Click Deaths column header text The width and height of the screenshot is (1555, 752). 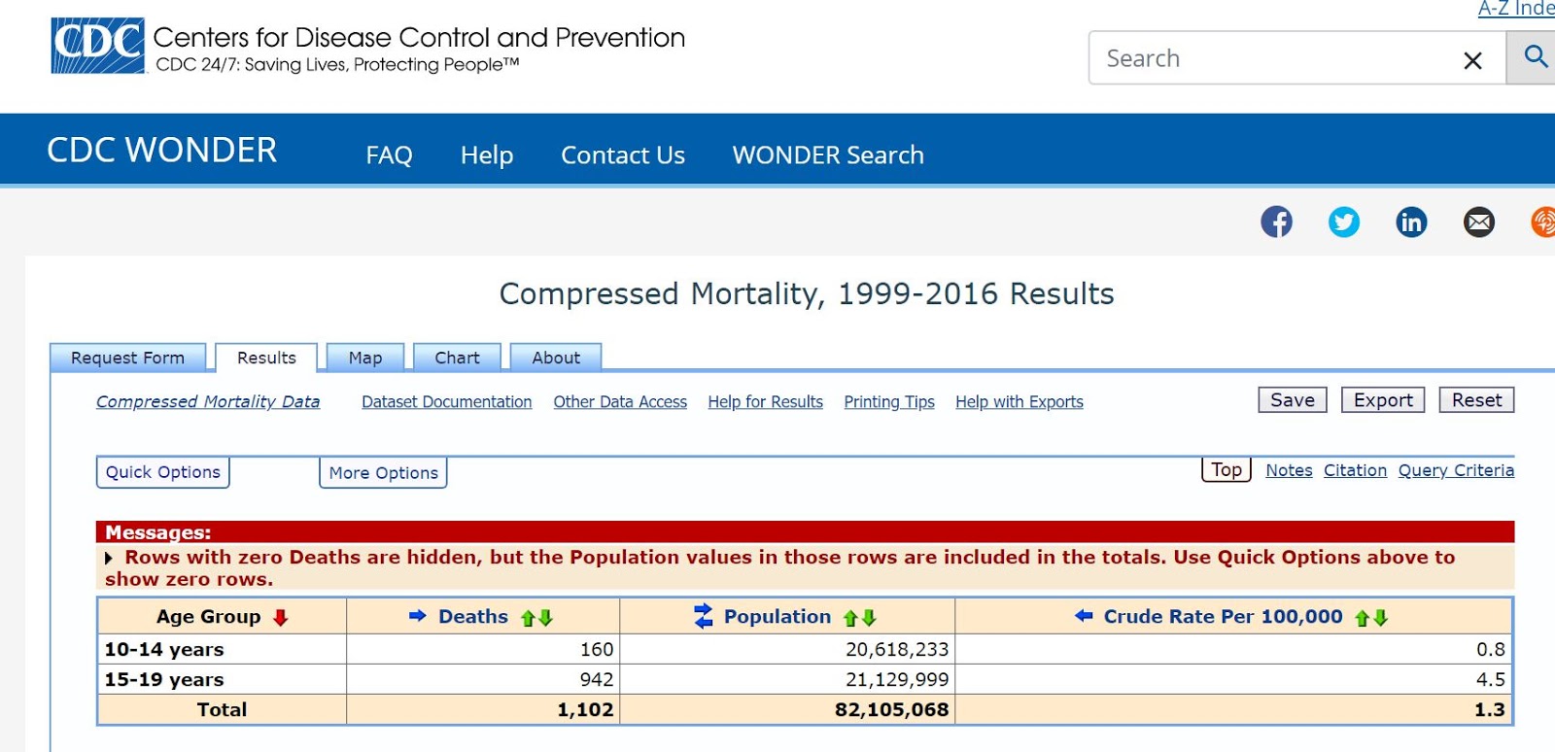click(x=473, y=616)
